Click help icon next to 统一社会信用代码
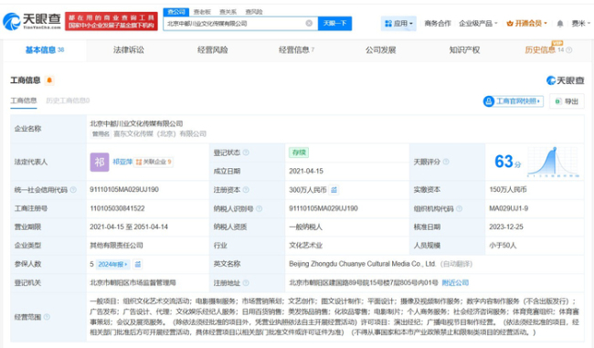The width and height of the screenshot is (594, 348). [x=73, y=190]
